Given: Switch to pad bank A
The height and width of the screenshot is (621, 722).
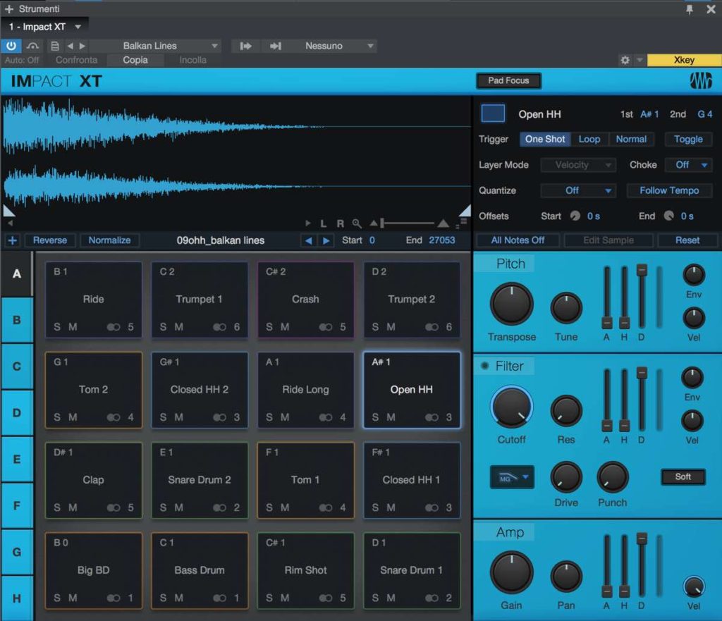Looking at the screenshot, I should 17,273.
